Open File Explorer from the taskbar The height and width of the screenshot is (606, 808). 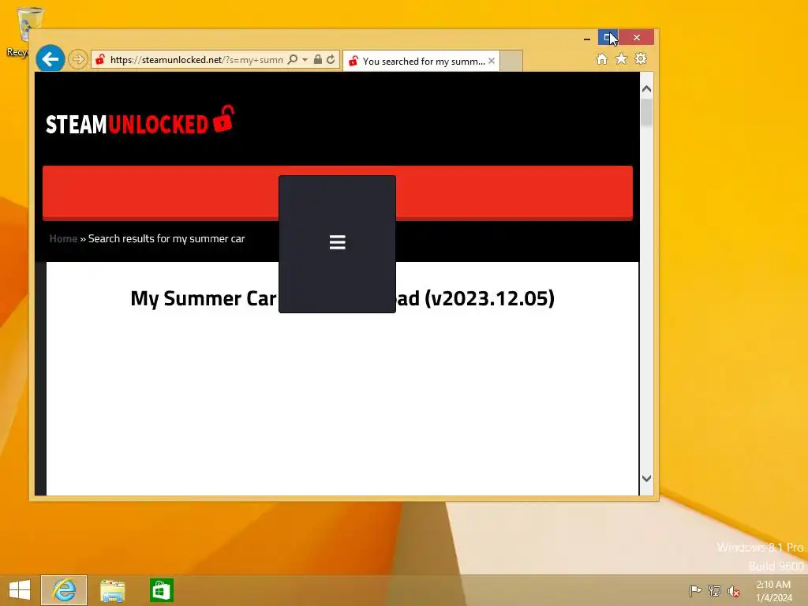pos(112,590)
